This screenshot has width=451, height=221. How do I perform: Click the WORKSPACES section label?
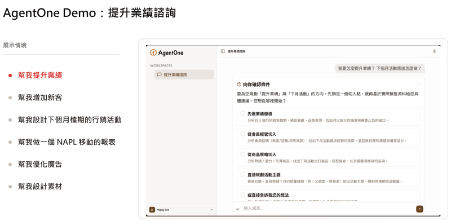[161, 65]
